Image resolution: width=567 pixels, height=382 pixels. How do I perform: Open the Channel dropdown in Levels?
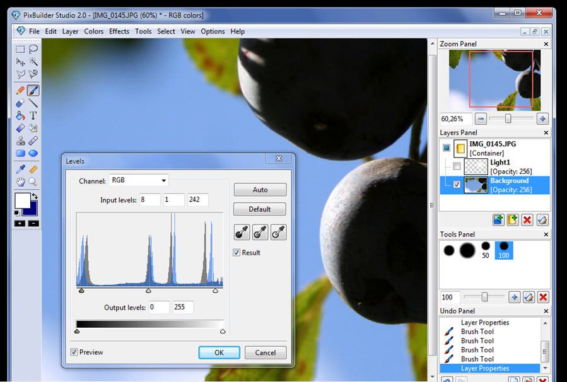(139, 180)
